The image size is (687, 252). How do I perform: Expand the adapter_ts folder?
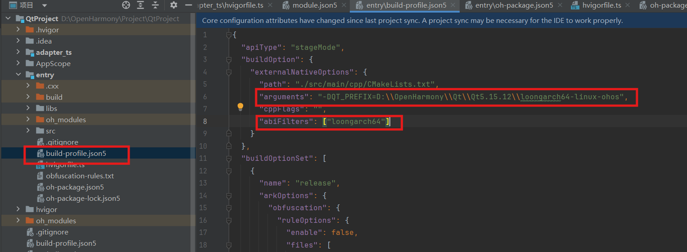click(x=18, y=52)
